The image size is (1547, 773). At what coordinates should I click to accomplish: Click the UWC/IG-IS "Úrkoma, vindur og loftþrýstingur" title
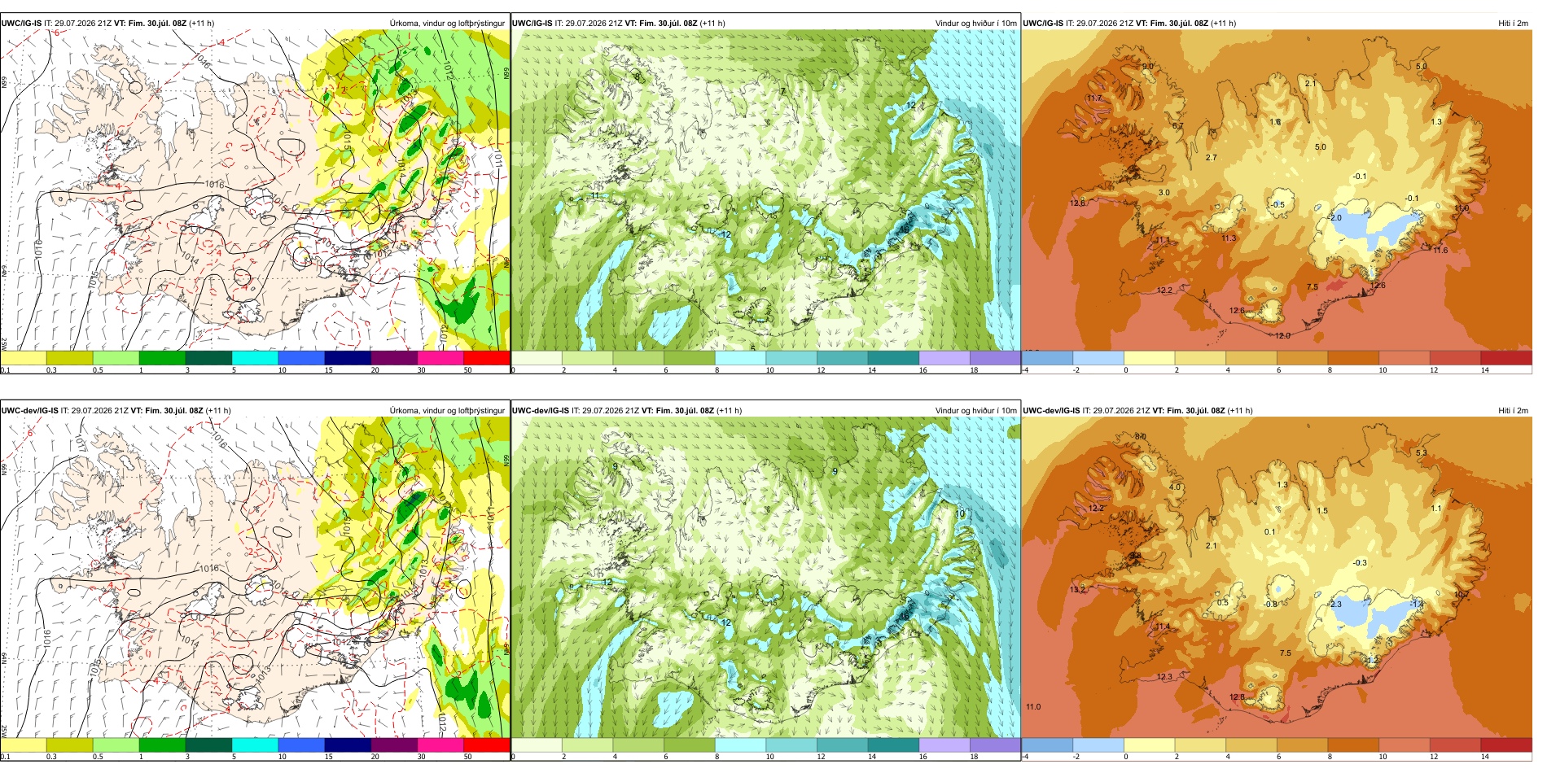(x=447, y=23)
